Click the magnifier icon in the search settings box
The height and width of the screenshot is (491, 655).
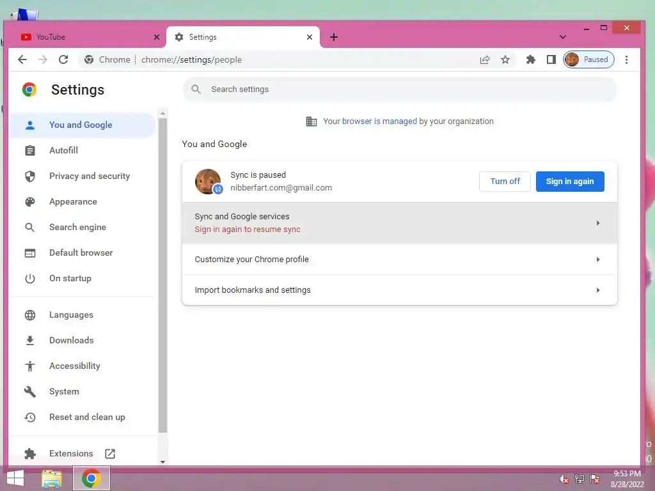196,90
